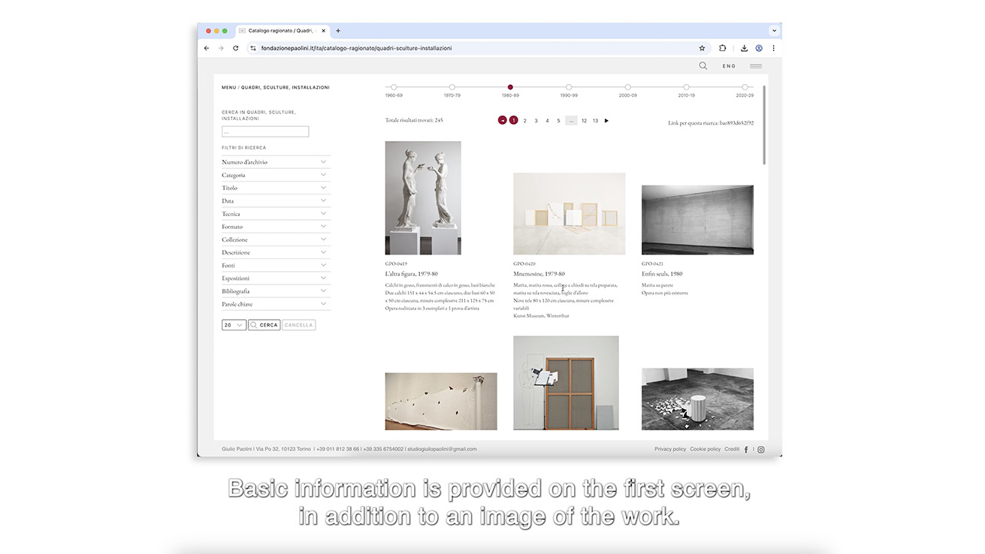Open the Mnemosine, 1979-80 artwork thumbnail

[569, 213]
